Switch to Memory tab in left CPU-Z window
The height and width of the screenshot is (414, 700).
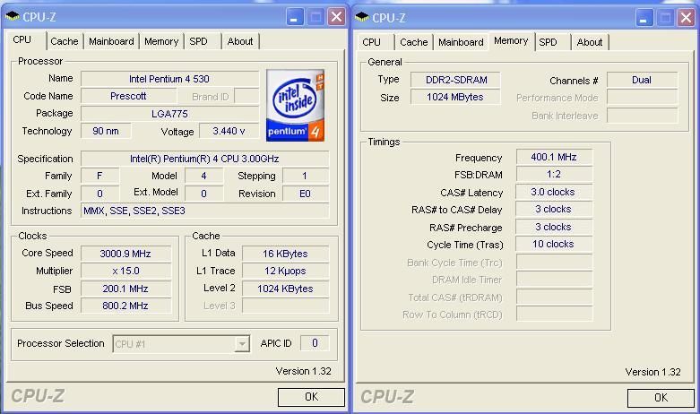click(161, 41)
